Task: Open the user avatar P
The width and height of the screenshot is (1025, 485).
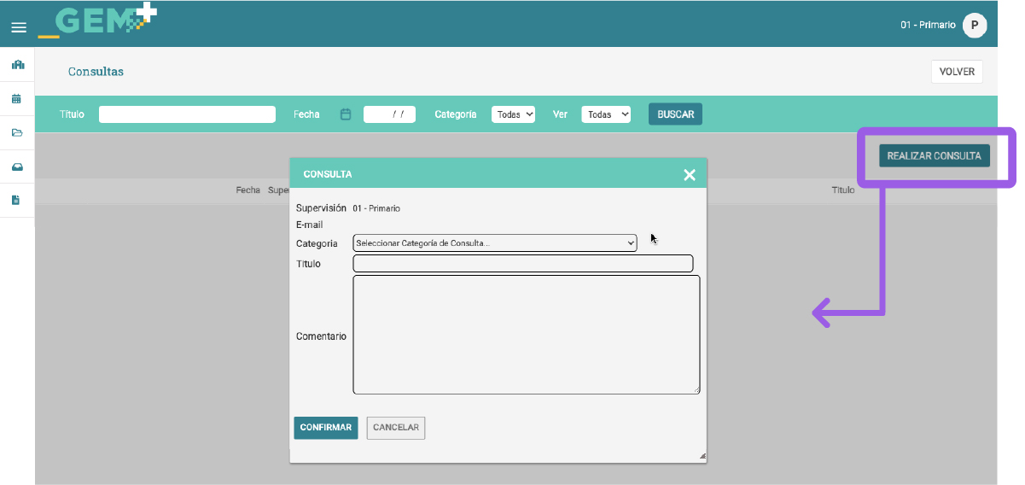Action: point(975,26)
